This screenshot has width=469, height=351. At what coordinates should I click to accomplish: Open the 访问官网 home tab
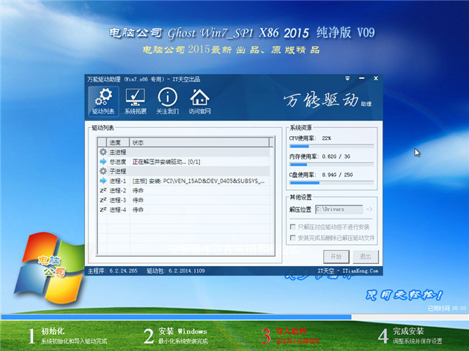point(199,101)
